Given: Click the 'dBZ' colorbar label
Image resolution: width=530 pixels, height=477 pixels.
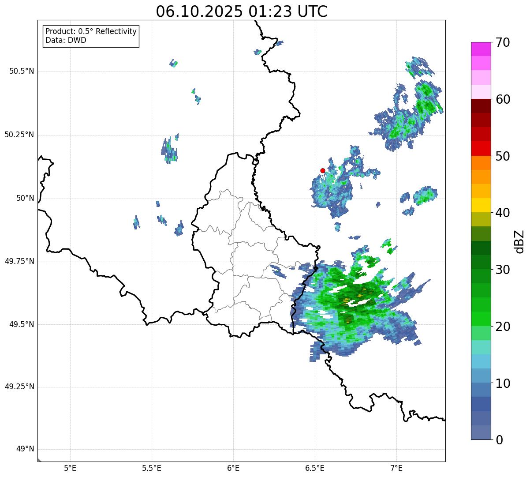Looking at the screenshot, I should (x=519, y=241).
